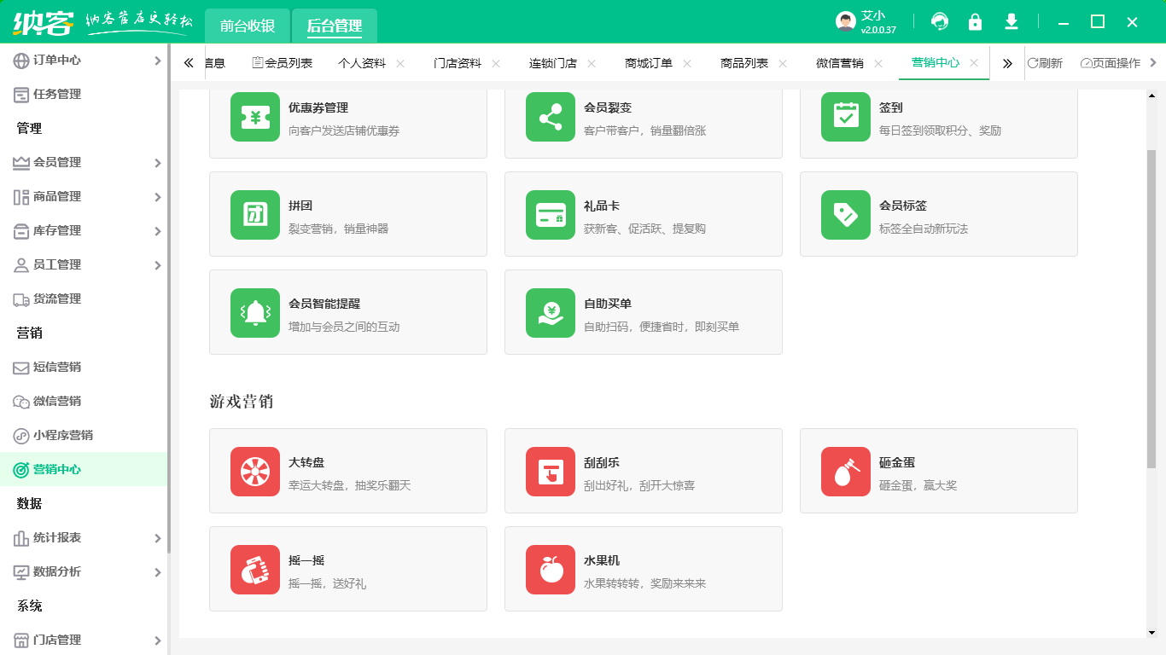
Task: Open 短信营销 in the sidebar
Action: tap(57, 368)
